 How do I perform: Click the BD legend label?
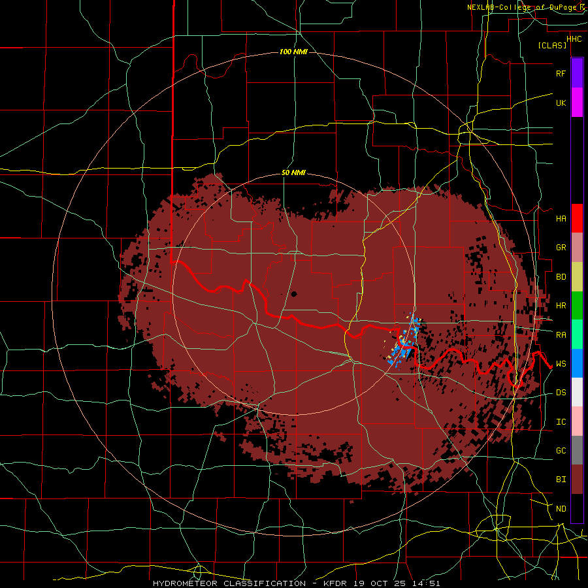click(561, 277)
